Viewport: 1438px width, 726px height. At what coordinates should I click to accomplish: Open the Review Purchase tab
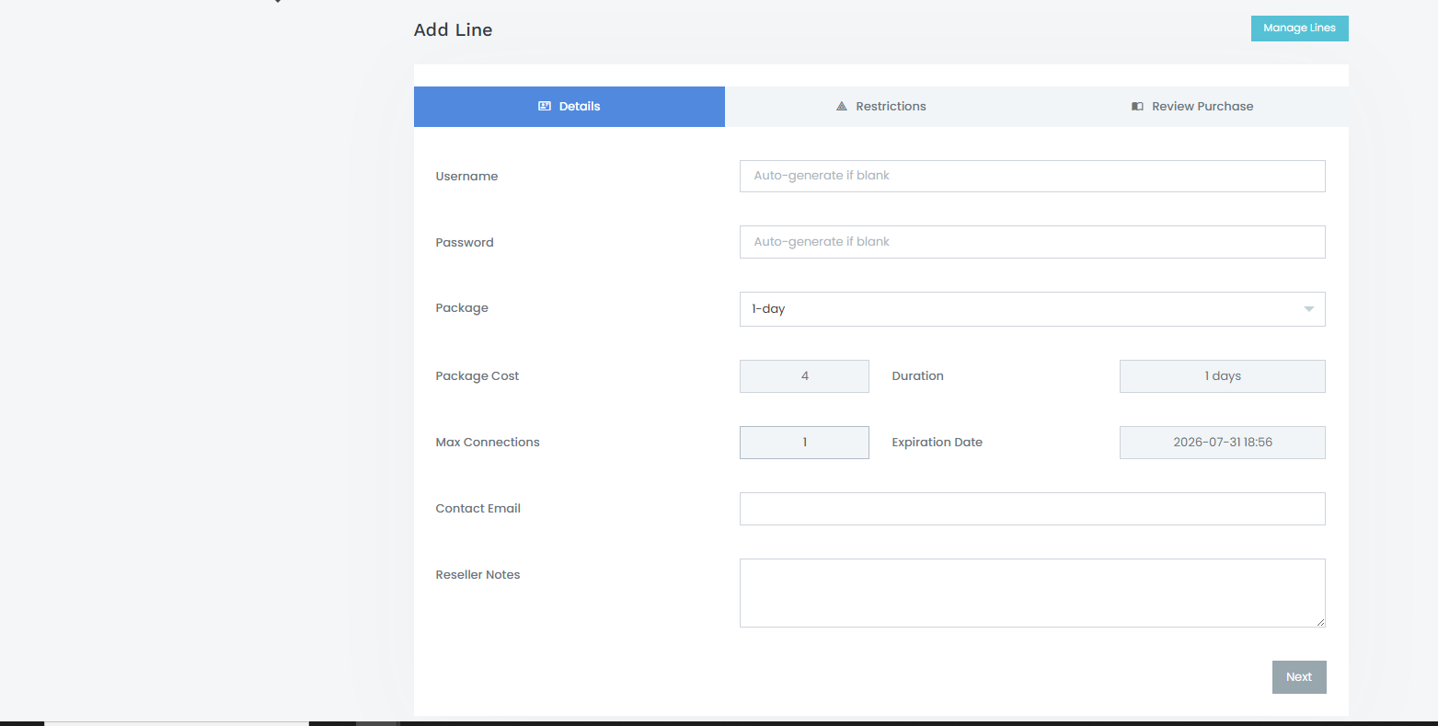click(1192, 107)
